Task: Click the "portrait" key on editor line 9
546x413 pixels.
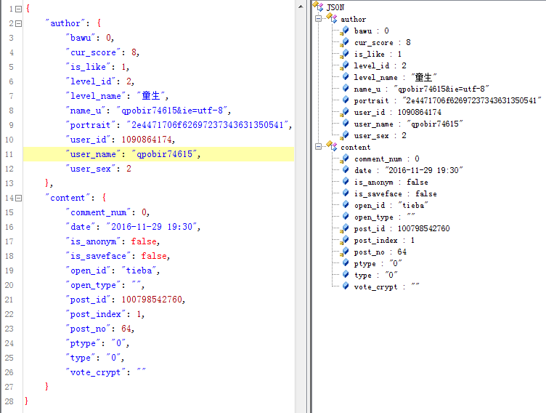Action: 90,125
